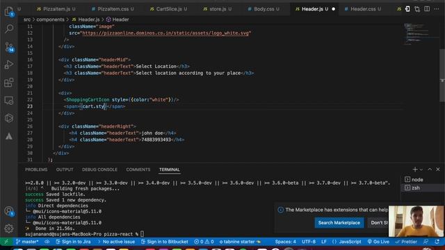The width and height of the screenshot is (445, 250).
Task: Click the components breadcrumb segment
Action: click(50, 19)
